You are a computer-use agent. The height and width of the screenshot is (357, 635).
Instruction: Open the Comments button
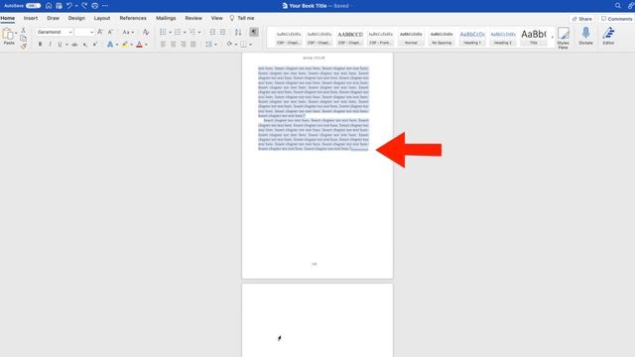coord(616,19)
